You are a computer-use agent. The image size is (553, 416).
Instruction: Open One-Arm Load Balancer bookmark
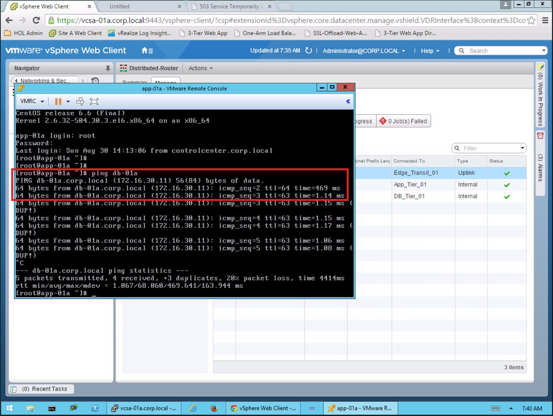tap(265, 33)
